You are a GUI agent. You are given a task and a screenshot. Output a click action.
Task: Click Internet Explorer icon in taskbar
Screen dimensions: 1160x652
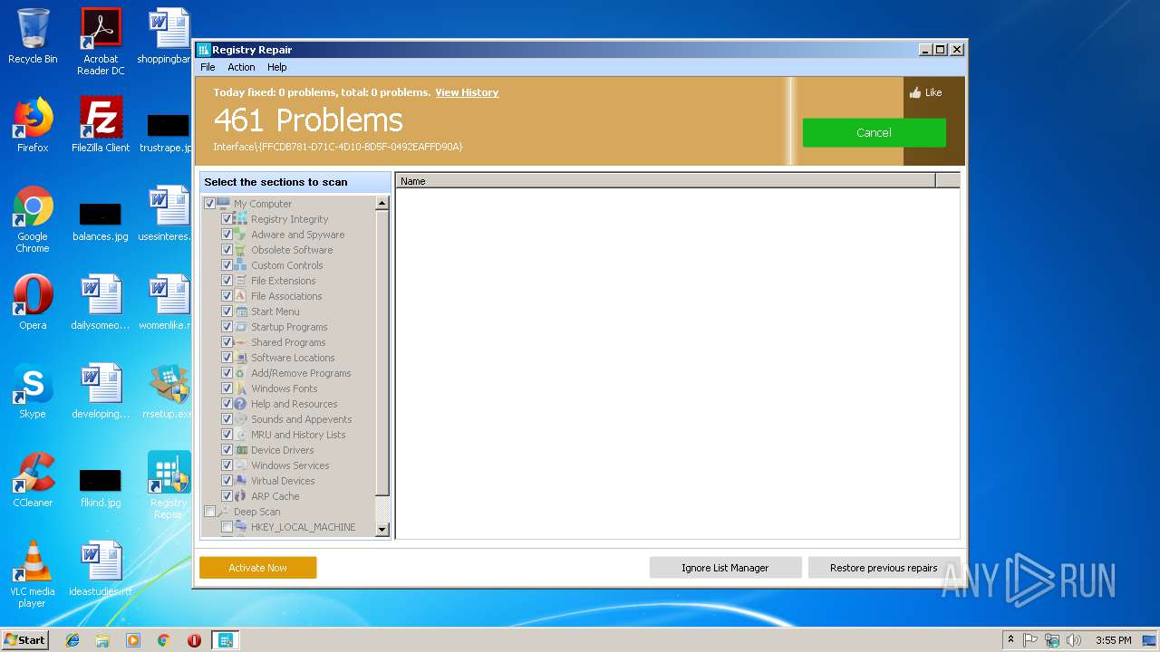click(x=72, y=640)
